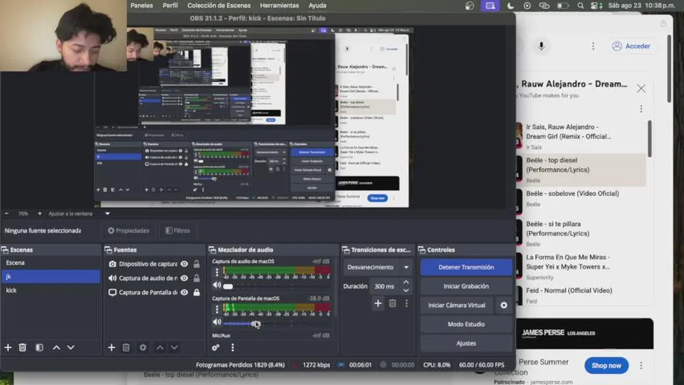Open the Herramientas menu
The width and height of the screenshot is (684, 385).
click(279, 5)
